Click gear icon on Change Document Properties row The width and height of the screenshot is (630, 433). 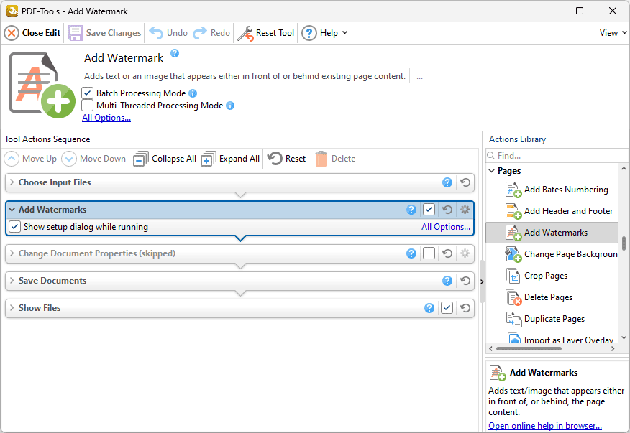click(465, 253)
